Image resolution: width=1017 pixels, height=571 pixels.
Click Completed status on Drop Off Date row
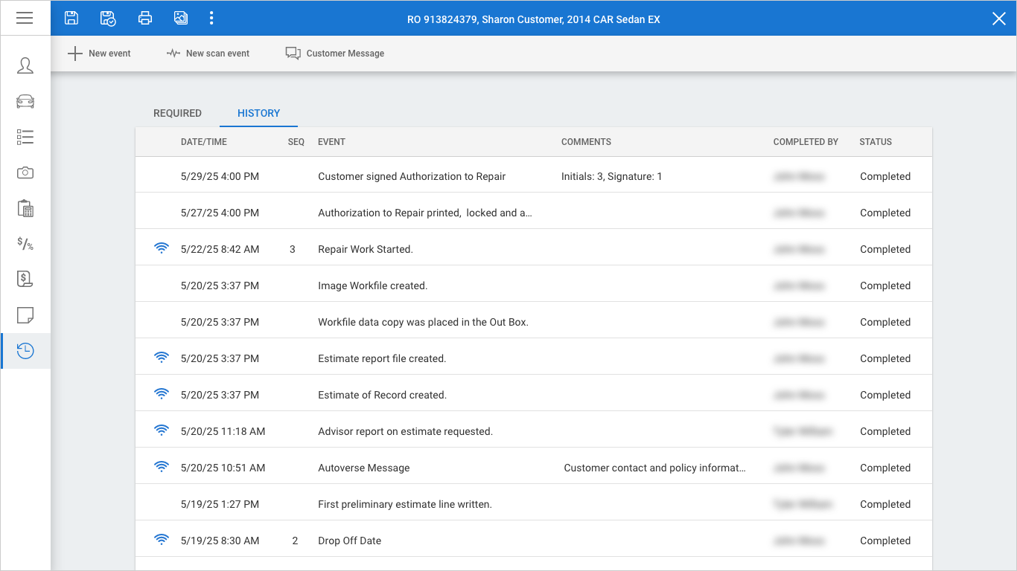click(x=885, y=541)
